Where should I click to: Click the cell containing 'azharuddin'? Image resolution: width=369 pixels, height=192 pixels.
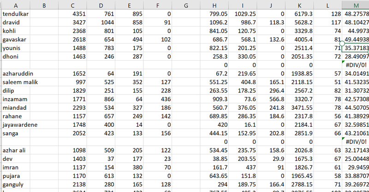(x=16, y=73)
